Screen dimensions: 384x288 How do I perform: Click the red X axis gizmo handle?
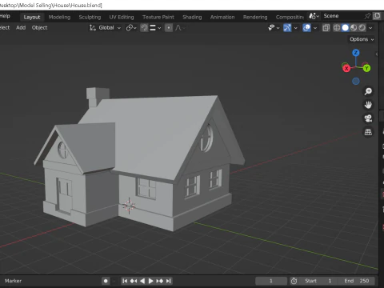pyautogui.click(x=346, y=69)
